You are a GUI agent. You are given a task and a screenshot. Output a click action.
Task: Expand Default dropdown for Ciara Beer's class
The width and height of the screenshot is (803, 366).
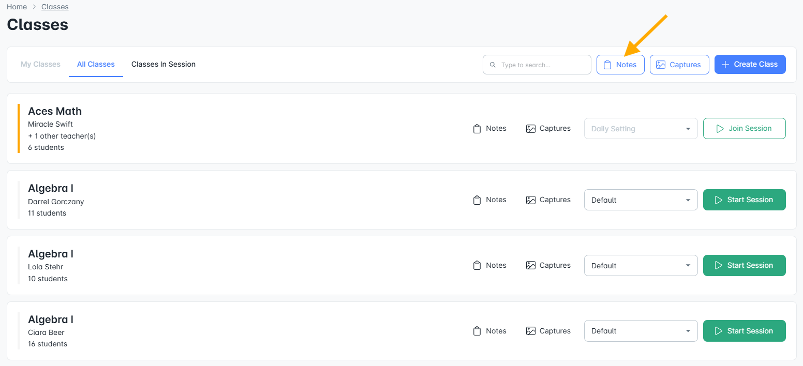[641, 331]
